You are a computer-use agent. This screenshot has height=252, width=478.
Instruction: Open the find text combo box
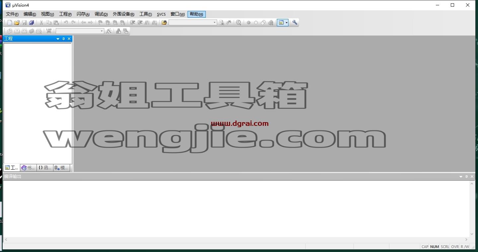pyautogui.click(x=193, y=23)
